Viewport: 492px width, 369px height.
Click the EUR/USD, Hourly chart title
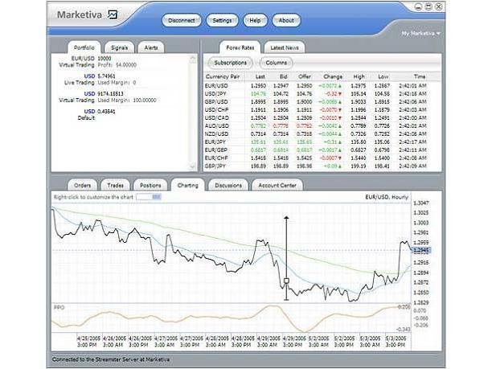(x=387, y=197)
